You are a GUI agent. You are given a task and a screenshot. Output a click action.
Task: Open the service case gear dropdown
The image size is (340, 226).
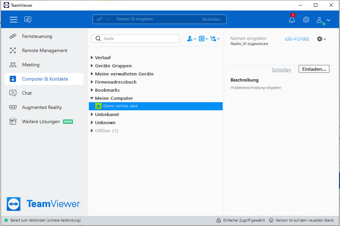pos(321,39)
